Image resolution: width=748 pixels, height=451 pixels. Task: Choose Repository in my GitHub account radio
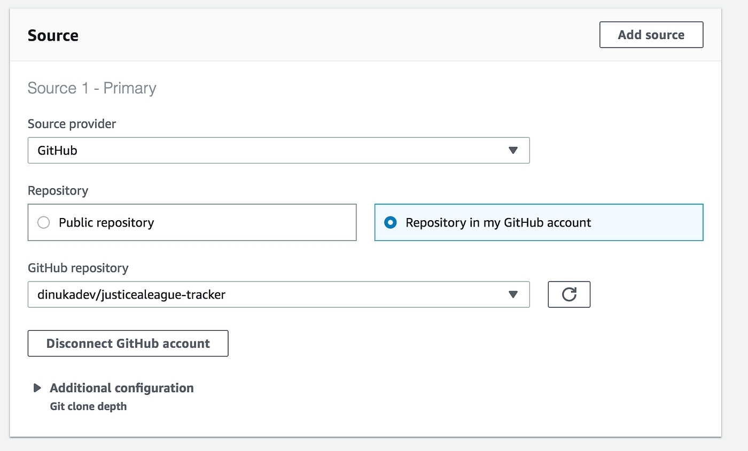[x=391, y=222]
